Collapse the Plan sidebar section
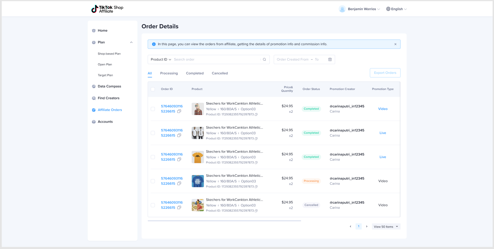This screenshot has height=249, width=494. (x=131, y=43)
